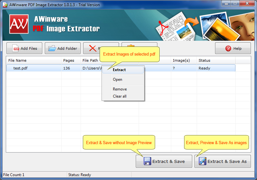Screen dimensions: 257x180
Task: Minimize the AWinware window
Action: click(x=226, y=4)
